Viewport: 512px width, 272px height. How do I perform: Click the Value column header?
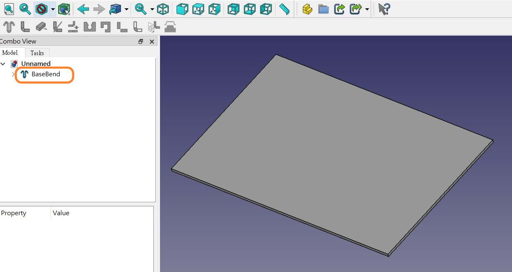pyautogui.click(x=61, y=213)
